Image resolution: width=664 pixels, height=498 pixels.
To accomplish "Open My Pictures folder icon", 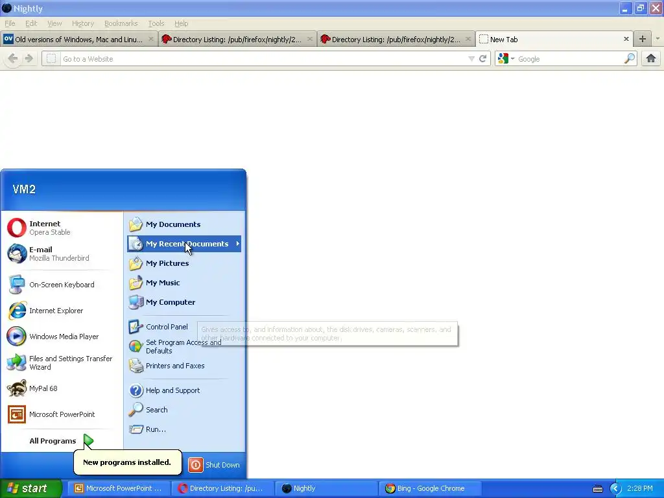I will 136,263.
